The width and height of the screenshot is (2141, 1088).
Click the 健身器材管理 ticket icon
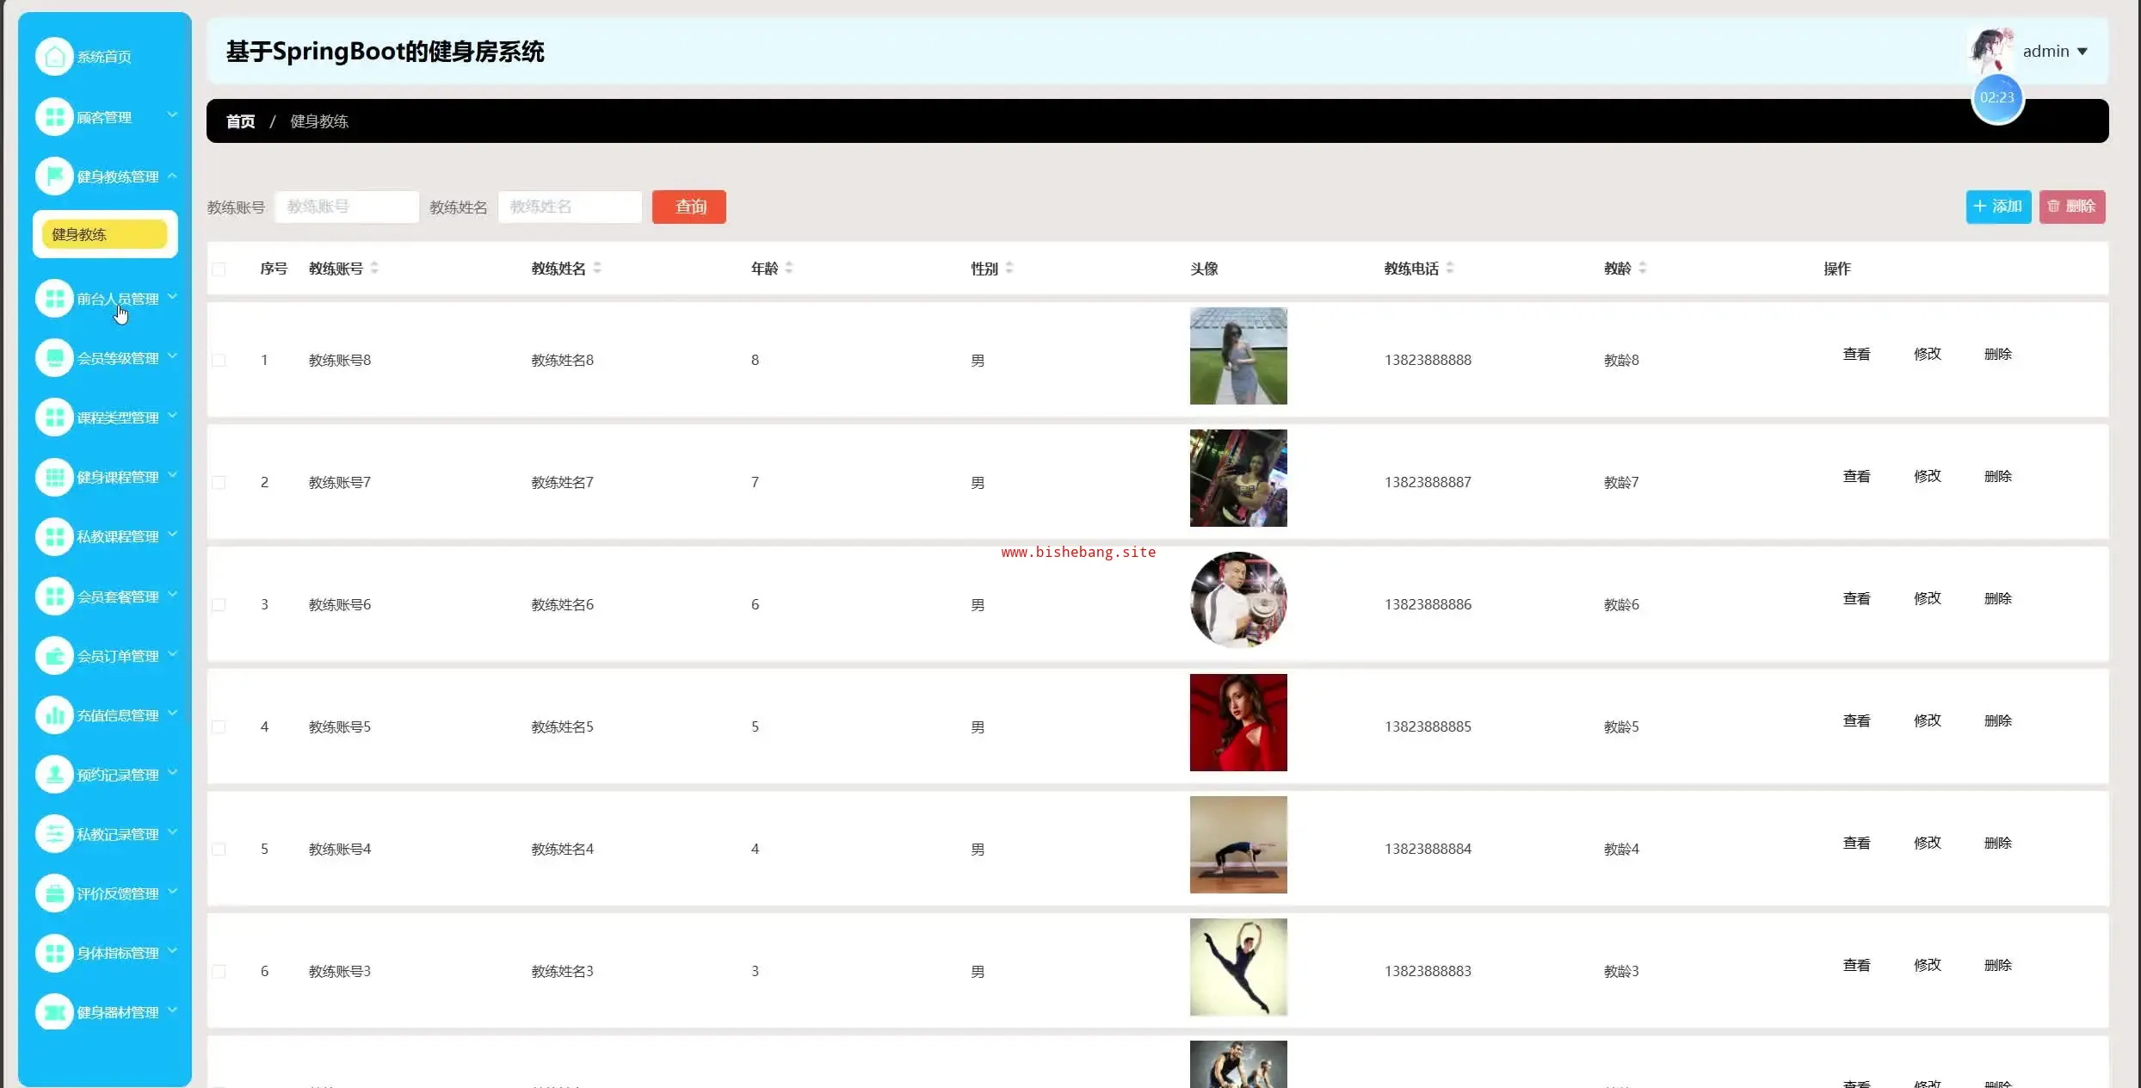click(54, 1012)
